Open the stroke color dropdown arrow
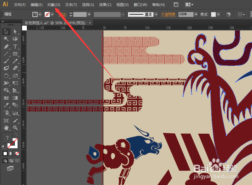 (52, 15)
